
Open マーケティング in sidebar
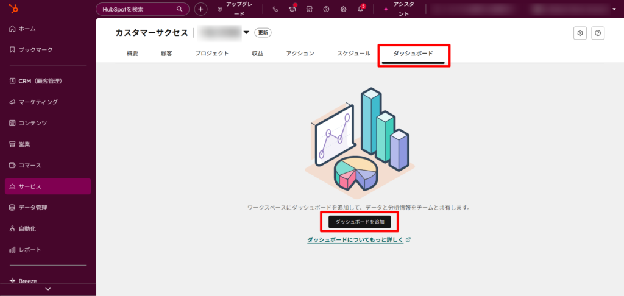click(48, 102)
